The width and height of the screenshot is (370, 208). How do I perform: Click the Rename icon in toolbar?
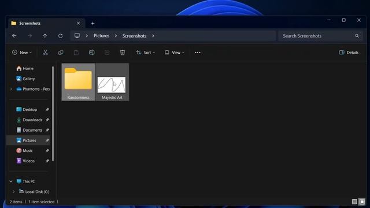[x=91, y=53]
